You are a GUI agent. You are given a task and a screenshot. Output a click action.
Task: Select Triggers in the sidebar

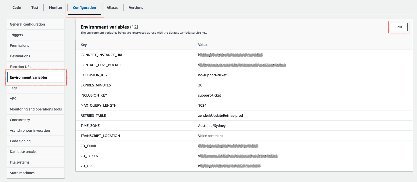pos(16,35)
